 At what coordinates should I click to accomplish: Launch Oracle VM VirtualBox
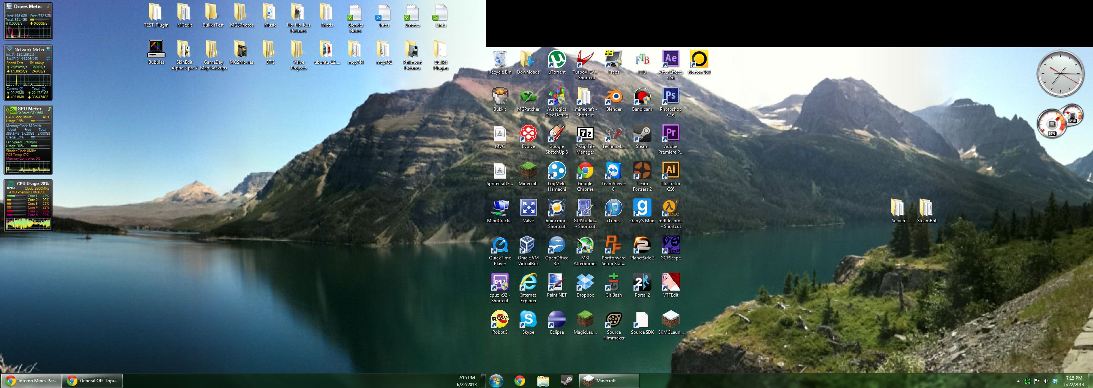pos(528,251)
